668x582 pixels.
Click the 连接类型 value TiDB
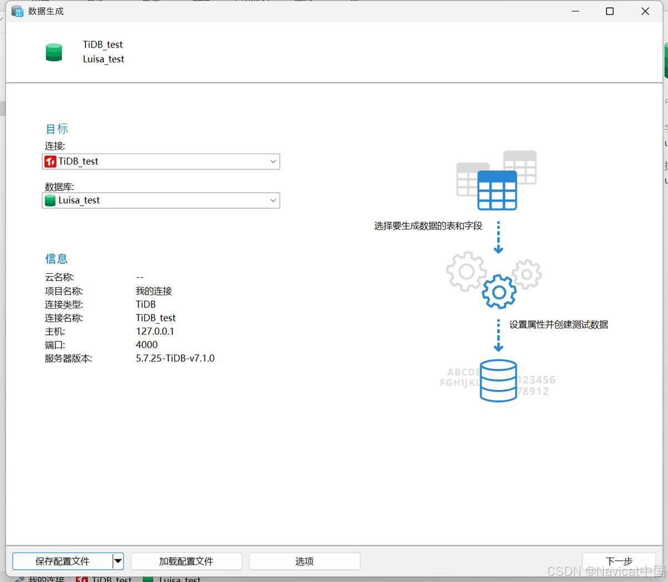click(145, 304)
